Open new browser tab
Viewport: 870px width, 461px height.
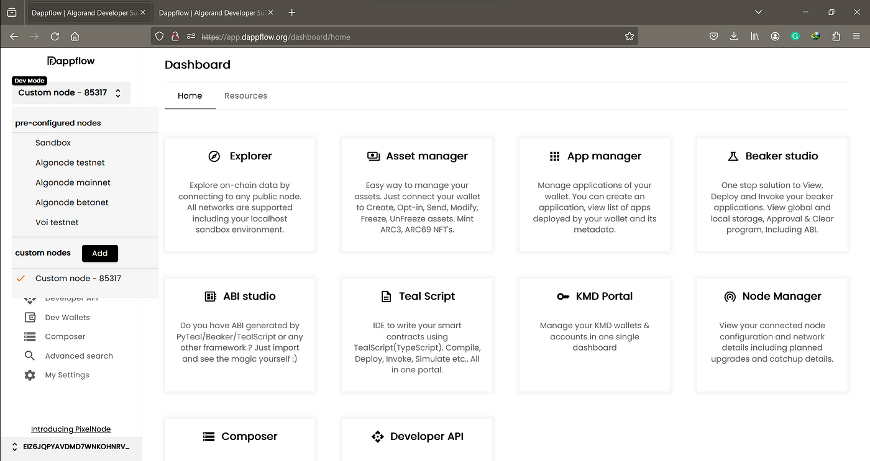[292, 12]
